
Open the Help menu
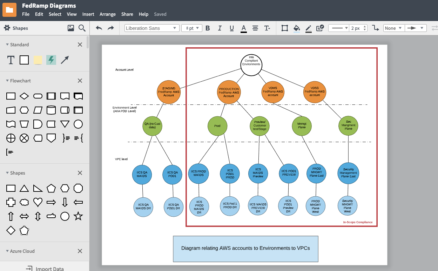coord(143,14)
